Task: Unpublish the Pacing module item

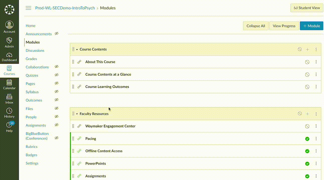Action: 307,139
